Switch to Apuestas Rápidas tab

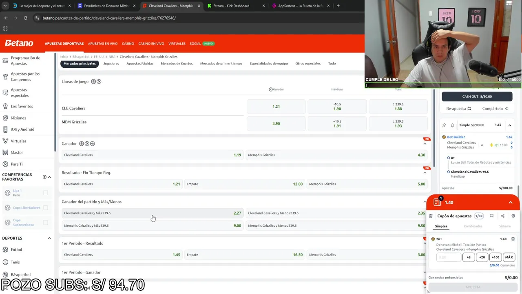[140, 63]
